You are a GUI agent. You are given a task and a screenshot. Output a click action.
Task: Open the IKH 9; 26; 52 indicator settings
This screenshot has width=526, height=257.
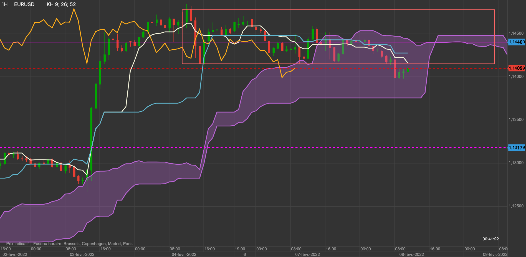click(60, 4)
